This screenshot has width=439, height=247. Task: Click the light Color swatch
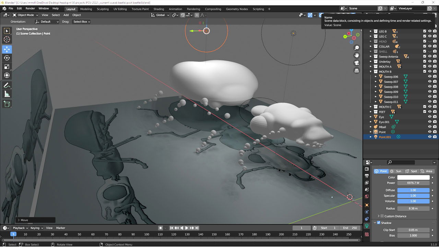[x=413, y=177]
